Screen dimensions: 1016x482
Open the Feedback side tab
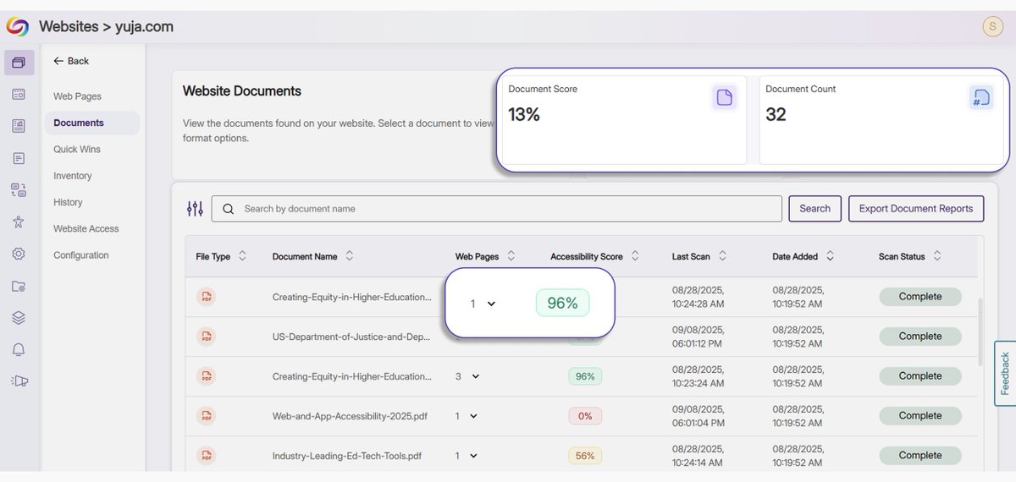pyautogui.click(x=1005, y=373)
